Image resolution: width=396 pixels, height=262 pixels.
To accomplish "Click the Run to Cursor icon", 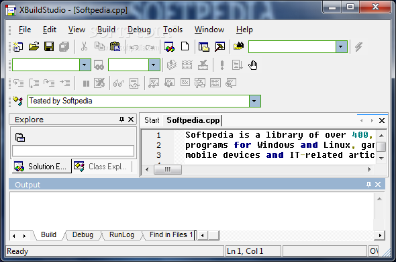I will click(x=65, y=83).
